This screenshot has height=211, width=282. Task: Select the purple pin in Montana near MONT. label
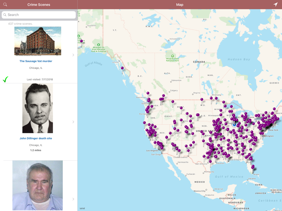tap(181, 108)
